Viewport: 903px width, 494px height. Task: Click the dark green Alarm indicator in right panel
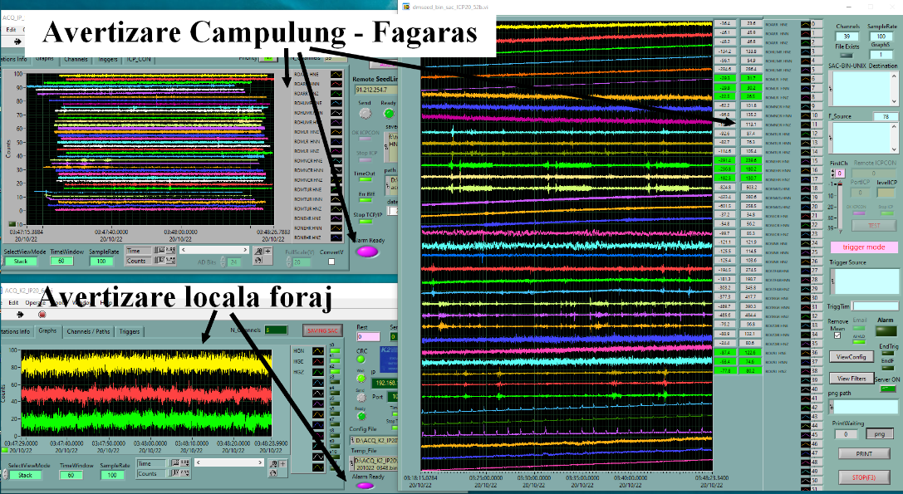click(886, 331)
